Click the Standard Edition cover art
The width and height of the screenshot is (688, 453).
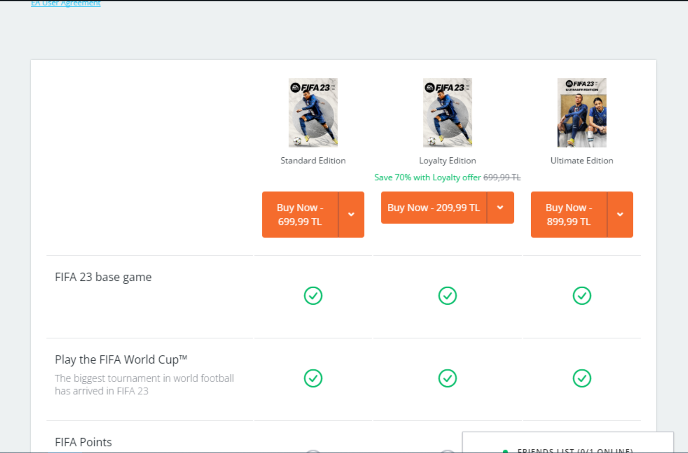313,113
